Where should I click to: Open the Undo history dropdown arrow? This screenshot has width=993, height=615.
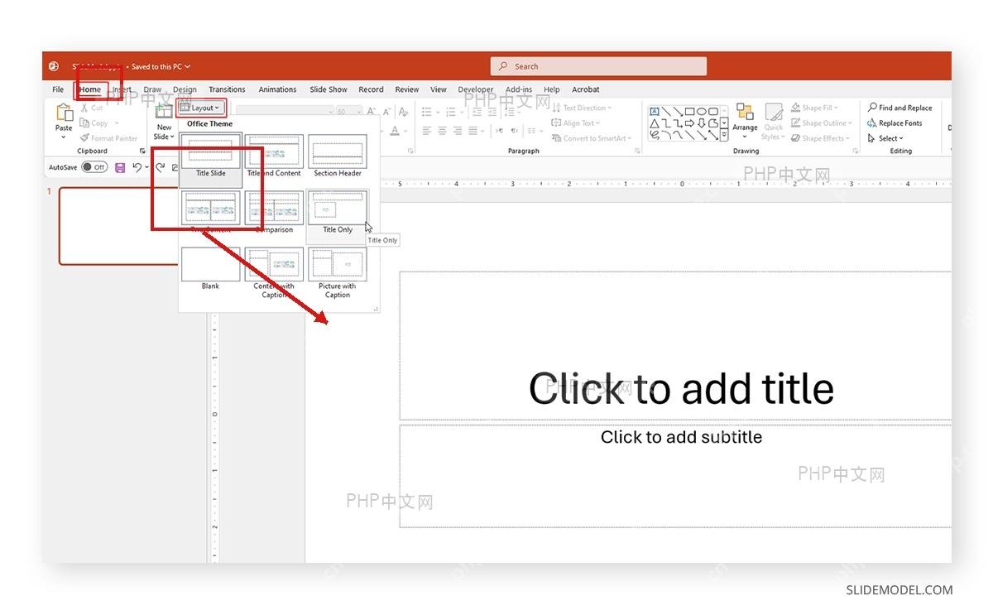tap(146, 167)
